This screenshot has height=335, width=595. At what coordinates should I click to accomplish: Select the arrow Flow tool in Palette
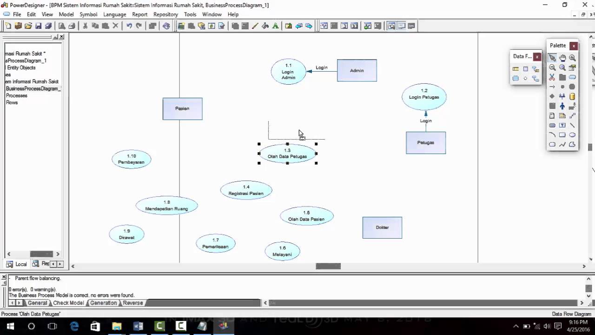click(552, 87)
